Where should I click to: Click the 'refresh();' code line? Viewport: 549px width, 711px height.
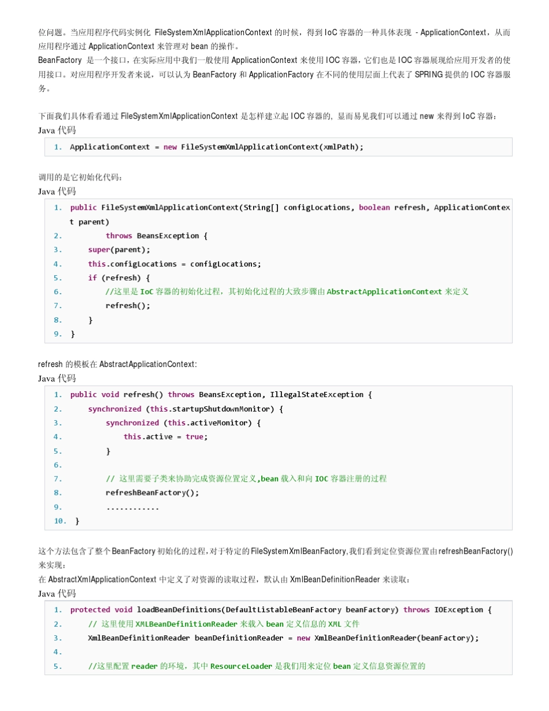point(128,306)
